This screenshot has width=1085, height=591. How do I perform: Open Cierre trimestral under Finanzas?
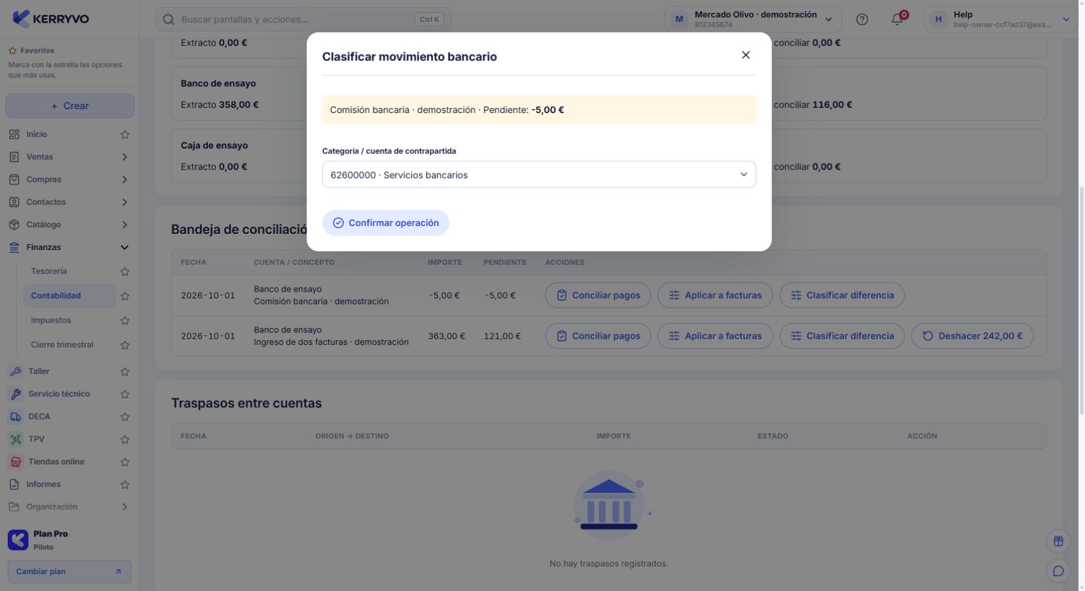(62, 345)
